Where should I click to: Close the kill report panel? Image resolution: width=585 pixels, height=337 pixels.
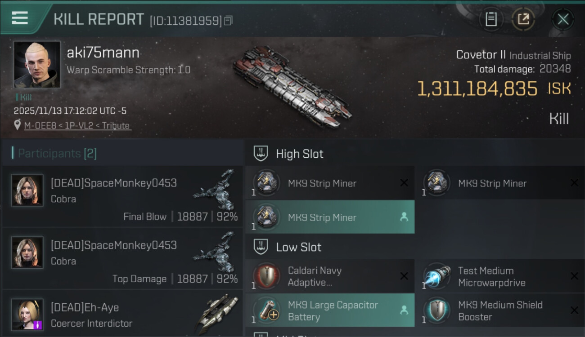click(x=563, y=19)
